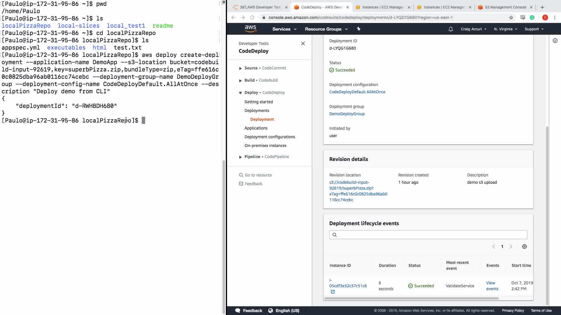Open lifecycle events table settings gear
The image size is (561, 315).
[x=524, y=246]
